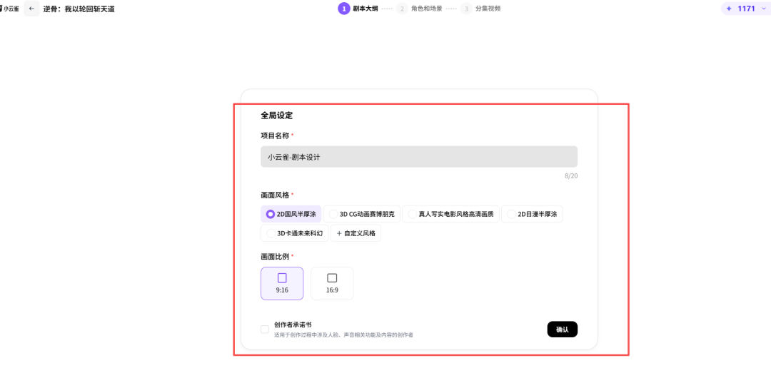This screenshot has width=771, height=373.
Task: Select the 3D卡通未来科幻 style
Action: (295, 233)
